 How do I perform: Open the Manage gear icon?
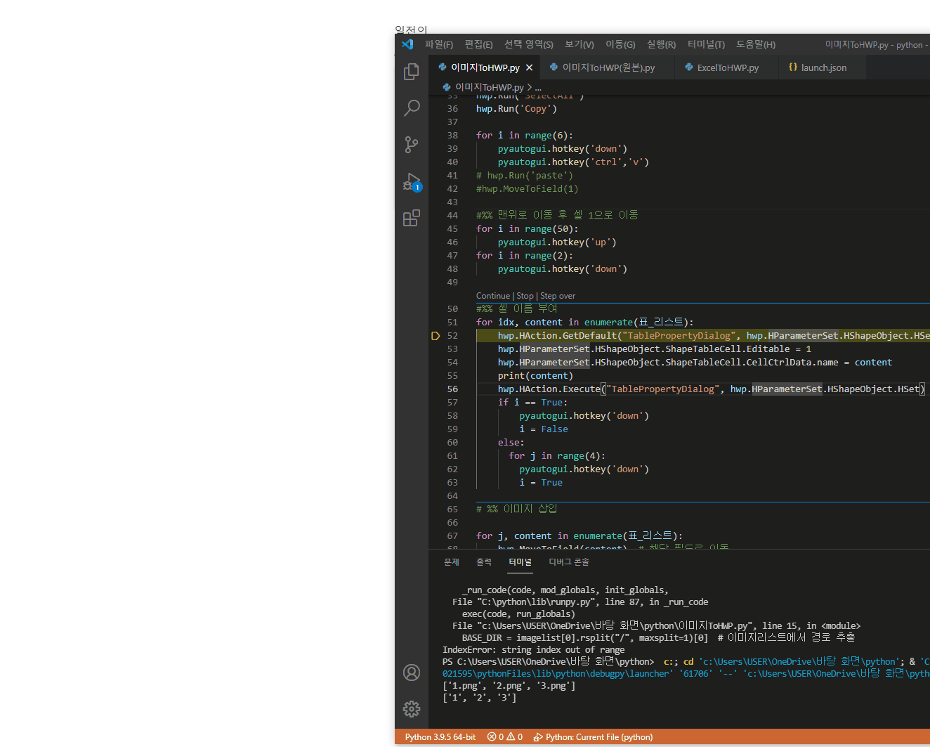pos(412,708)
